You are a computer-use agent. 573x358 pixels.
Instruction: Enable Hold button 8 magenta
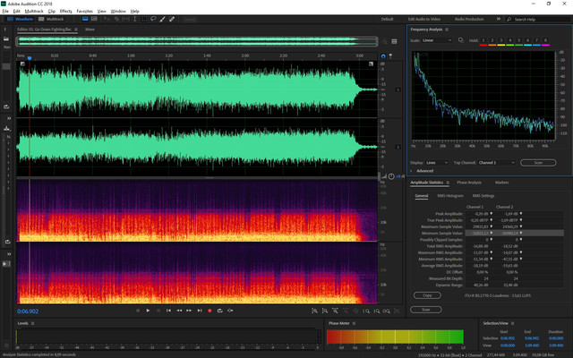click(545, 41)
